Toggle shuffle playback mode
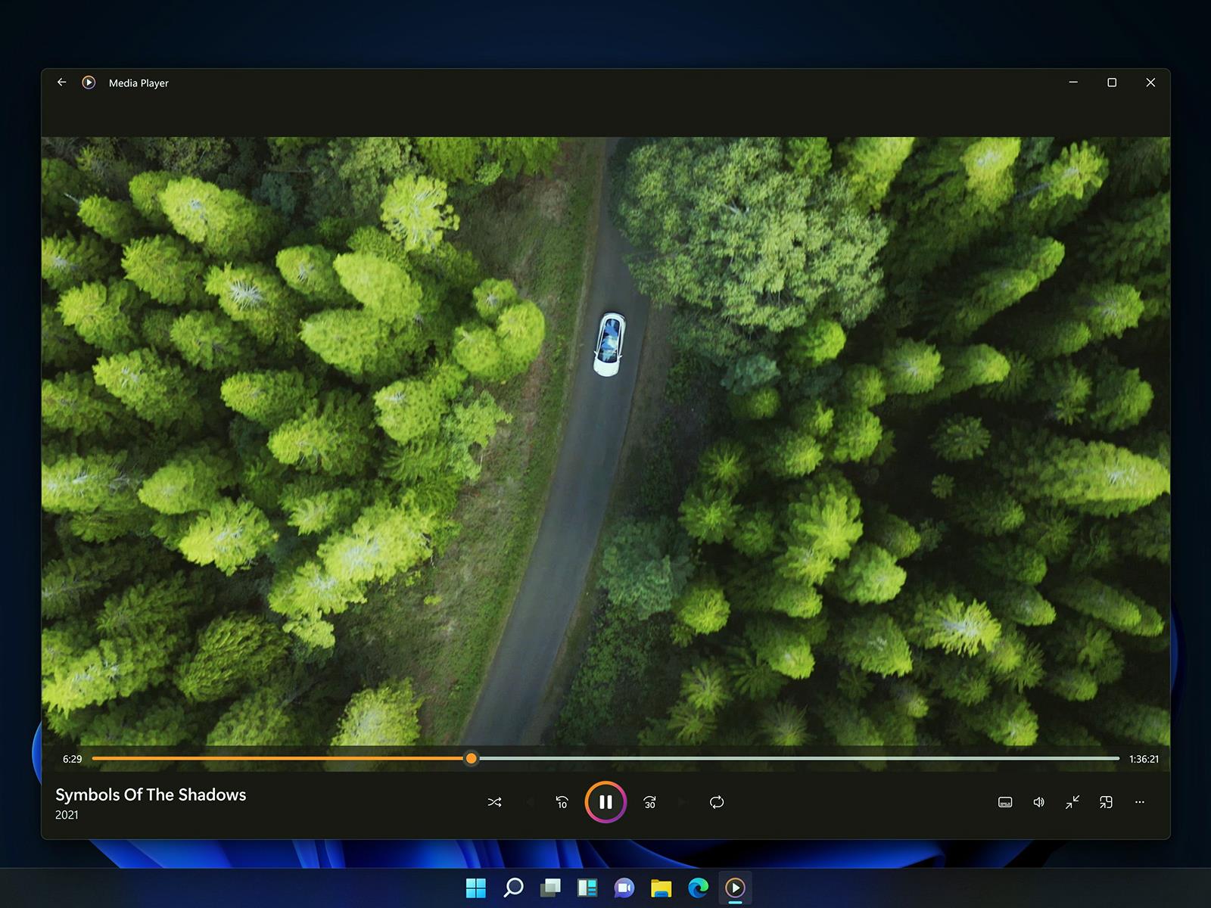 tap(495, 802)
